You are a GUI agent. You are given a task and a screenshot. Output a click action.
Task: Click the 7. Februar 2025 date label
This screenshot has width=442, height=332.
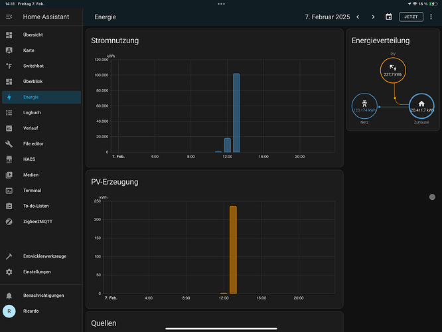tap(327, 17)
